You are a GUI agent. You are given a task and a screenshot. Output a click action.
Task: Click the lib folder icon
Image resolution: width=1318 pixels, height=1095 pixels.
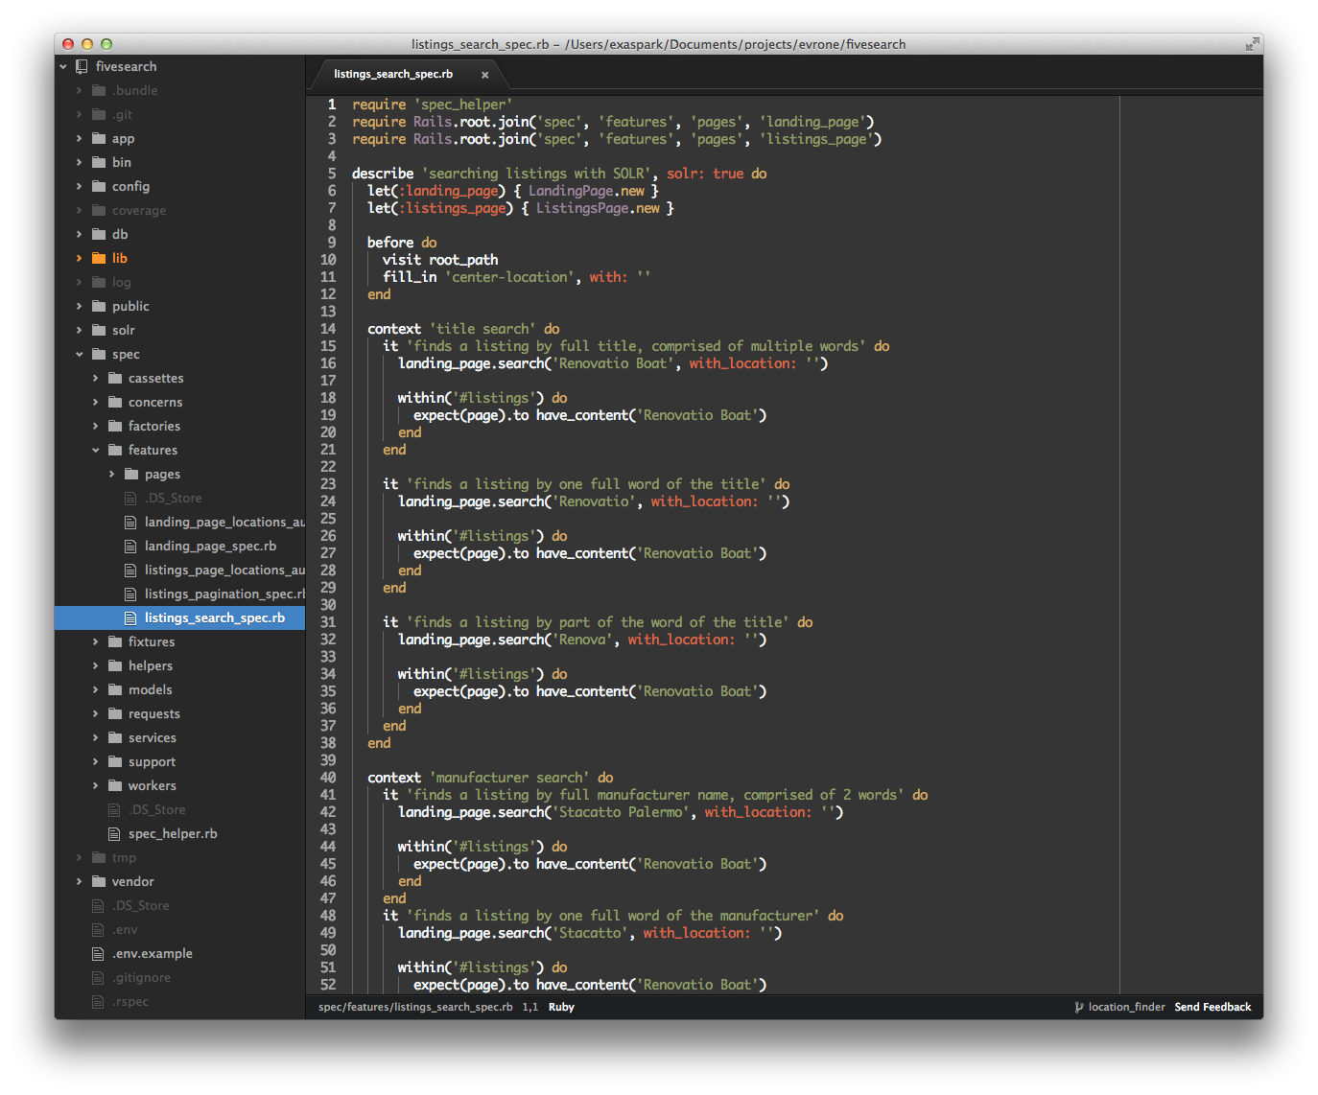[99, 258]
